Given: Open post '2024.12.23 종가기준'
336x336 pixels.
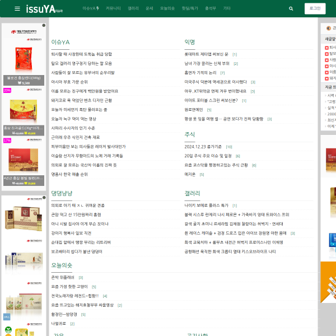Looking at the screenshot, I should click(203, 147).
